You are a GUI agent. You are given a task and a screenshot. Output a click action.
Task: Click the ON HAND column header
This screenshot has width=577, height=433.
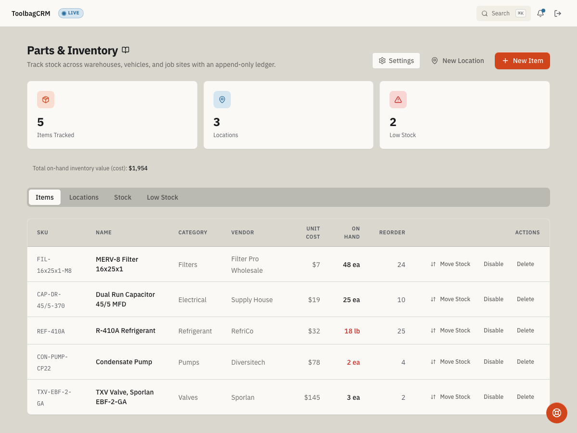point(352,232)
